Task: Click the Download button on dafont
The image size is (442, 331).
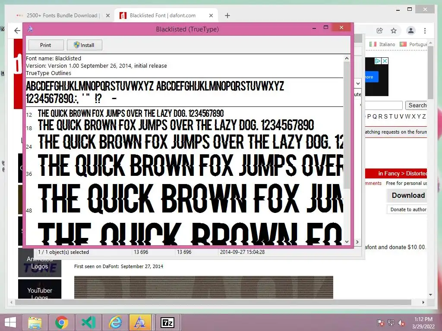Action: pyautogui.click(x=407, y=195)
